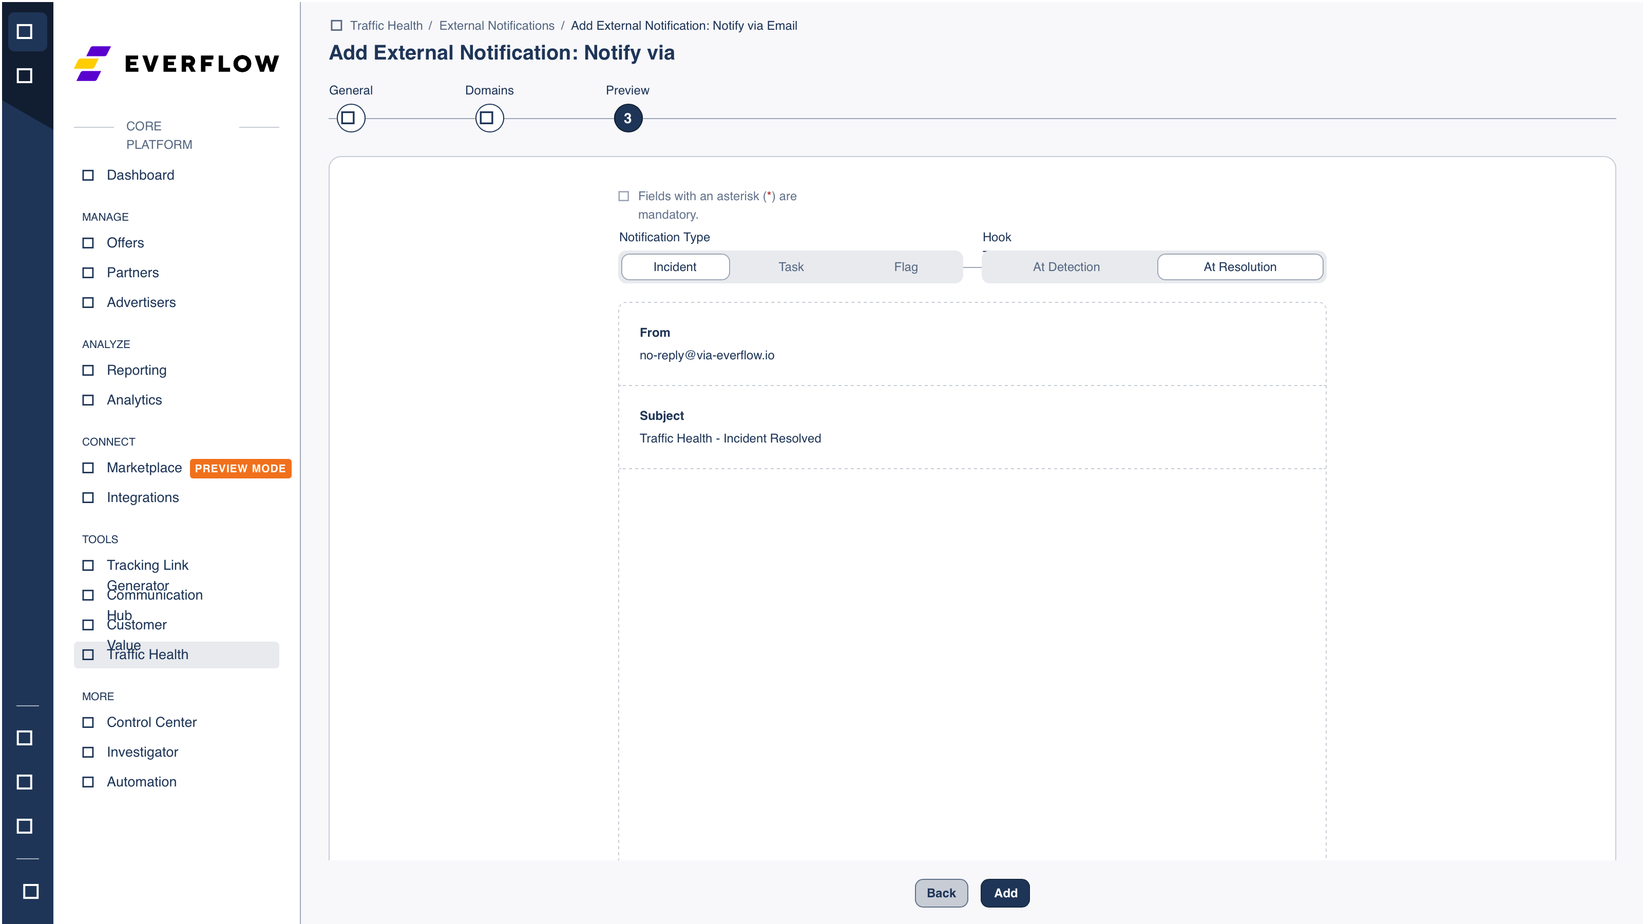Go to the General step
The image size is (1643, 924).
coord(350,118)
